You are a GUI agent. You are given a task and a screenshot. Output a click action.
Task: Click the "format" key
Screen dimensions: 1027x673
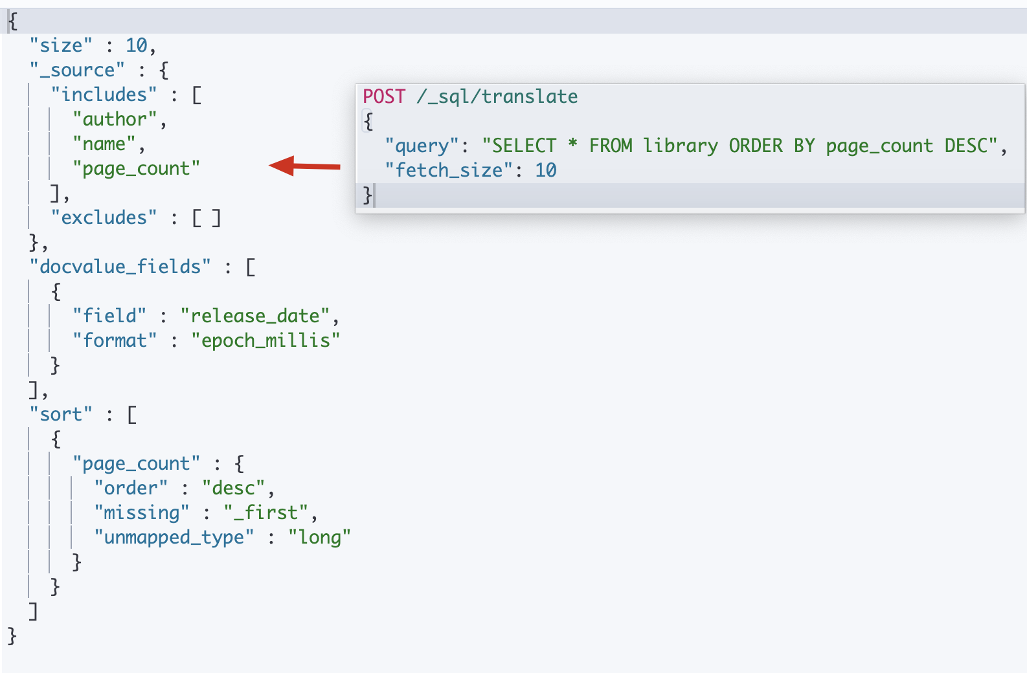pyautogui.click(x=115, y=340)
